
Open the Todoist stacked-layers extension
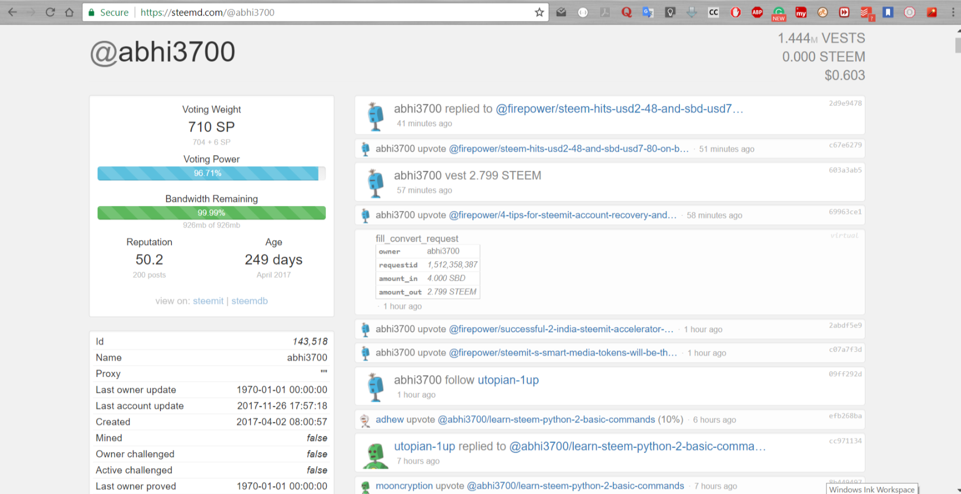coord(867,13)
